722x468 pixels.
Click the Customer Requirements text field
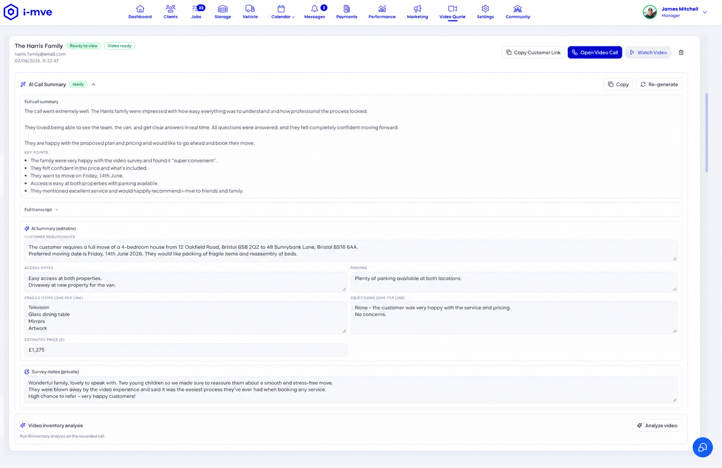351,251
